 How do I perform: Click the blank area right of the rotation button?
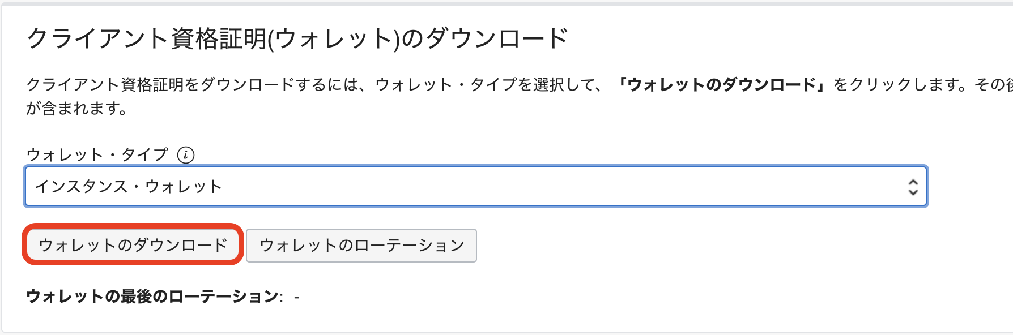click(x=680, y=246)
